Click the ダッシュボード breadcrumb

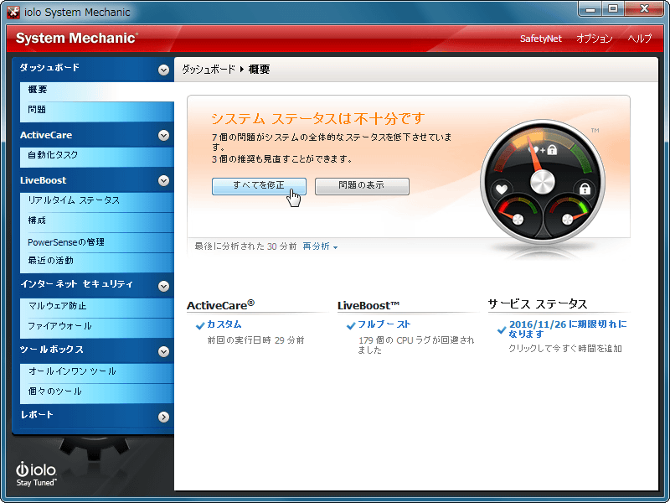click(x=209, y=70)
